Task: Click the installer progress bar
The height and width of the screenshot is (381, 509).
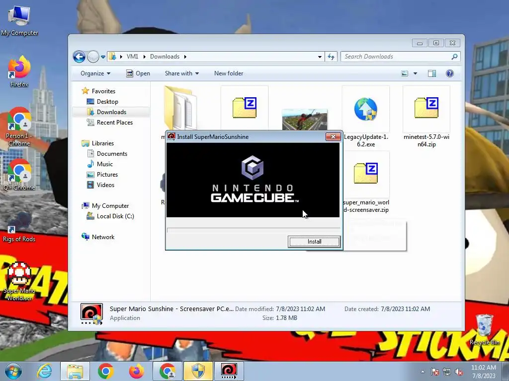Action: point(253,230)
